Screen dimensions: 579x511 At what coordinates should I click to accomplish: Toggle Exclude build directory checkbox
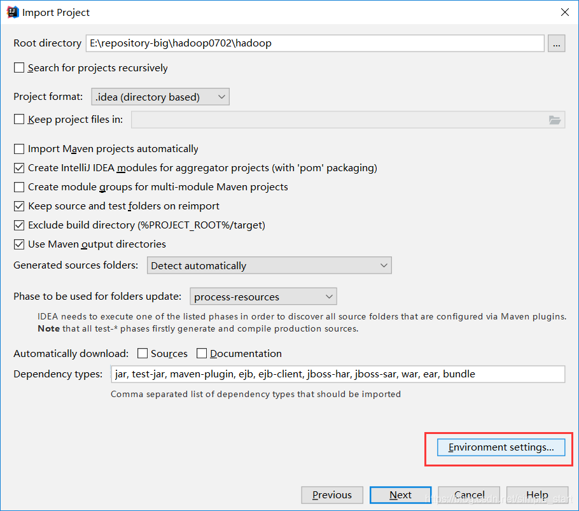coord(19,225)
